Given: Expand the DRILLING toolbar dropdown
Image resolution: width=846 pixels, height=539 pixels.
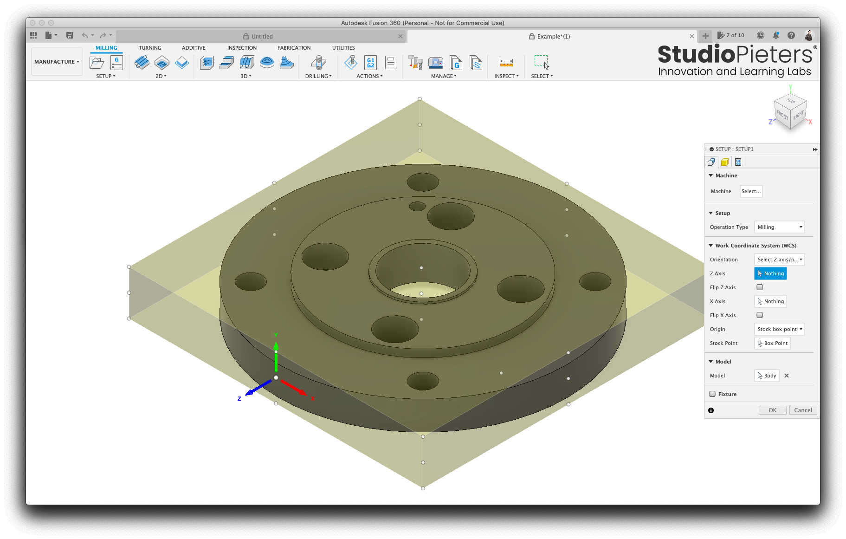Looking at the screenshot, I should click(318, 76).
